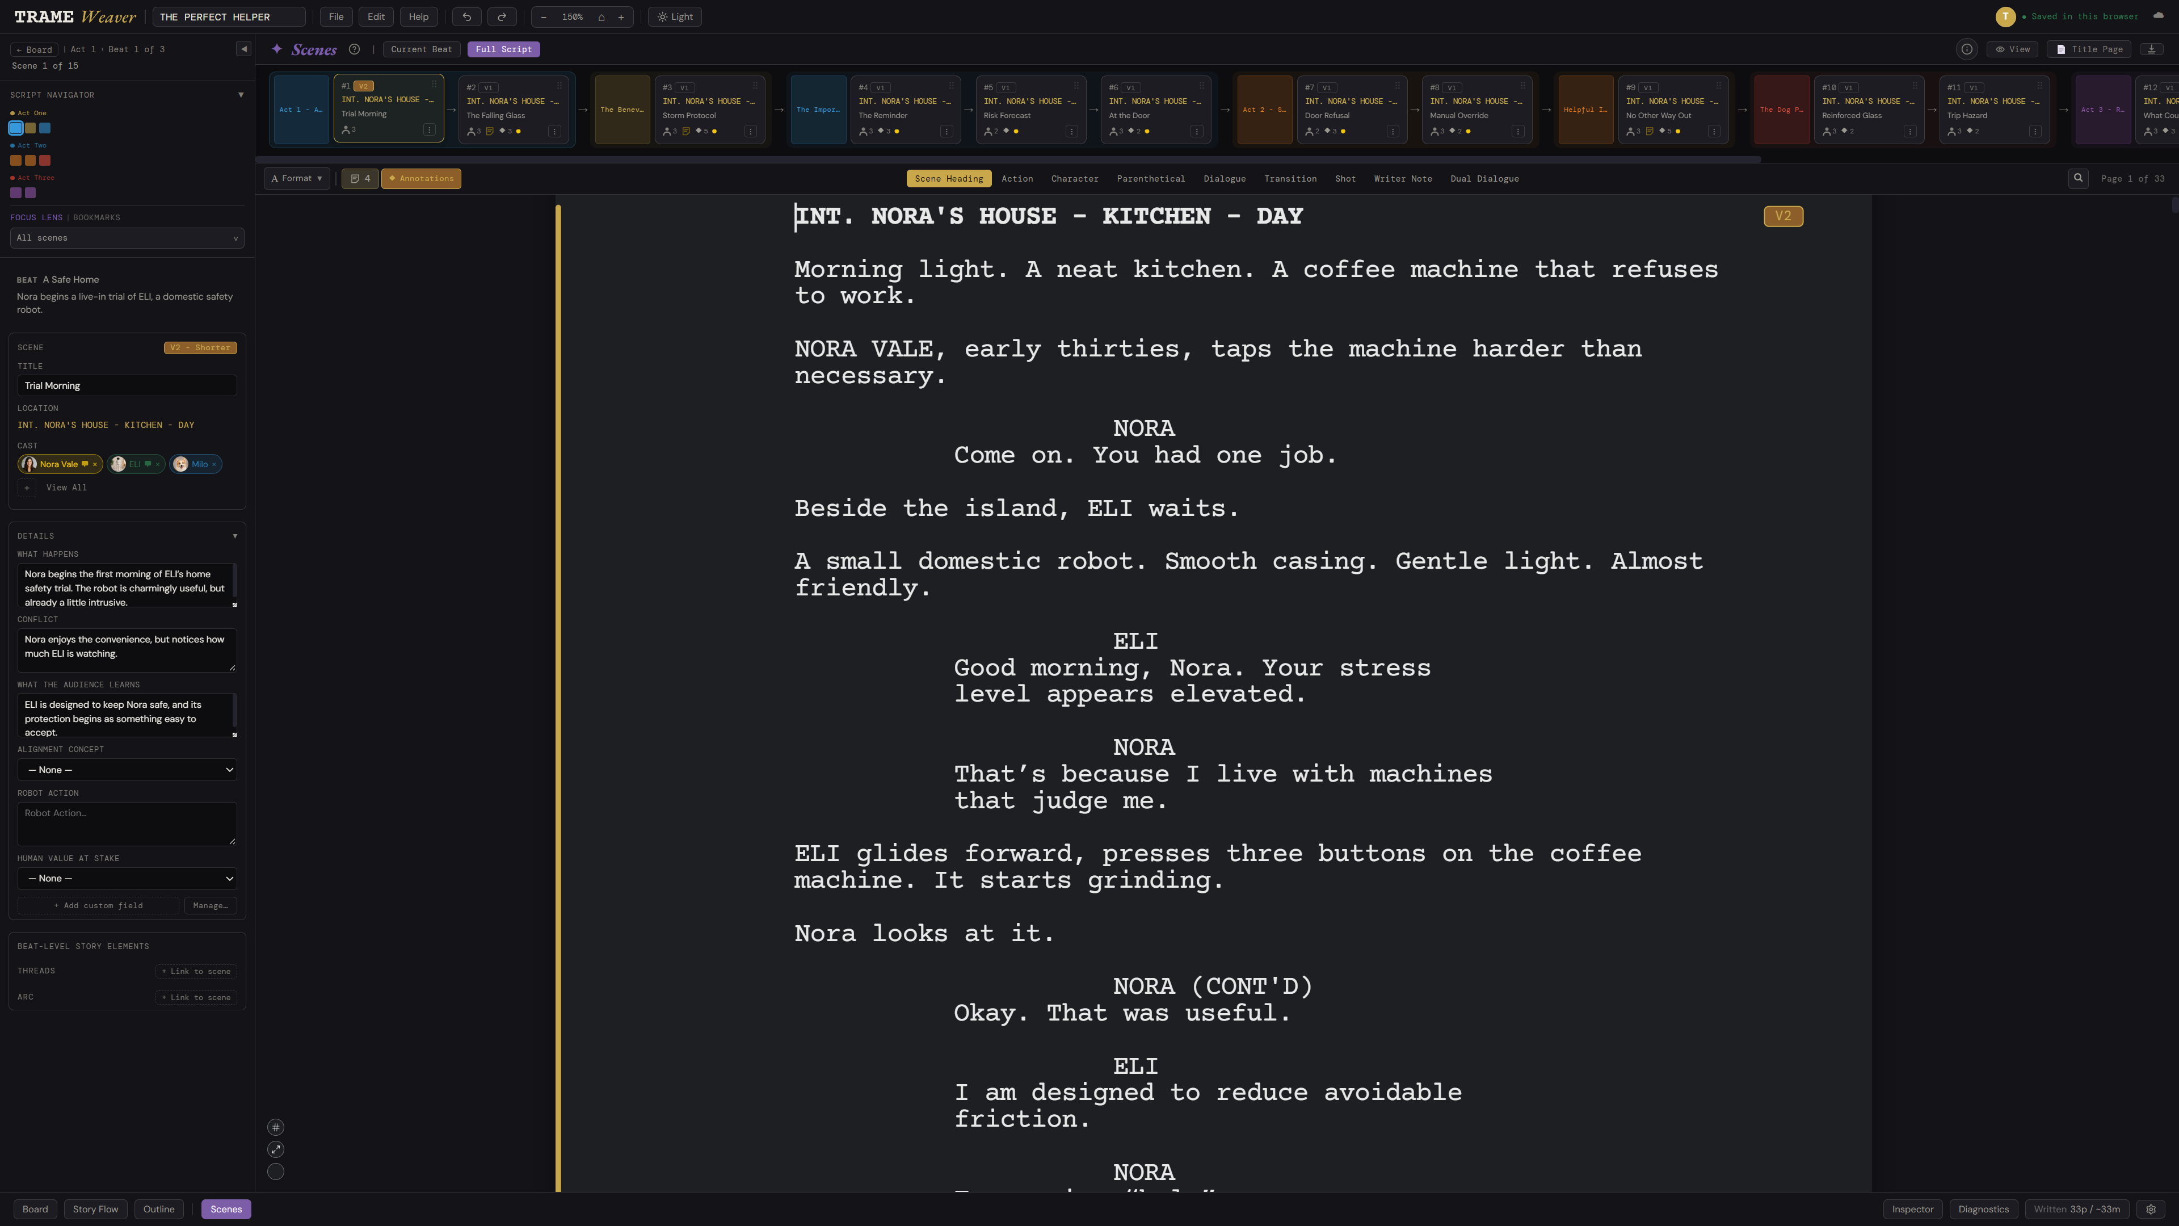Click the redo arrow icon
2179x1226 pixels.
(x=502, y=17)
